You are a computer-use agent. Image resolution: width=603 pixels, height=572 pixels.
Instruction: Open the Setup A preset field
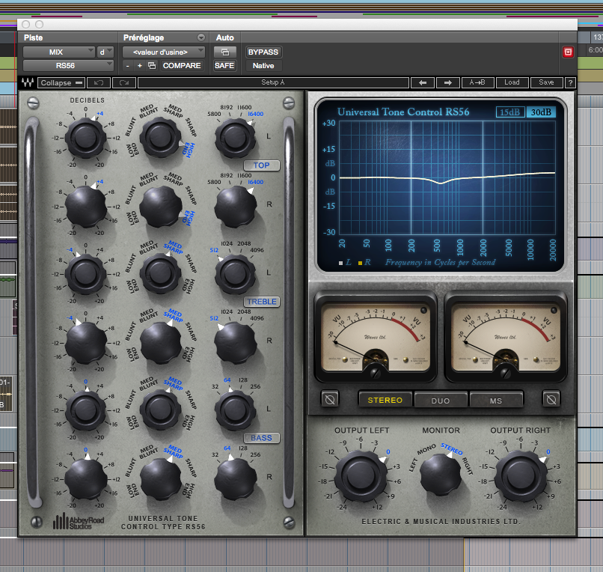tap(273, 83)
